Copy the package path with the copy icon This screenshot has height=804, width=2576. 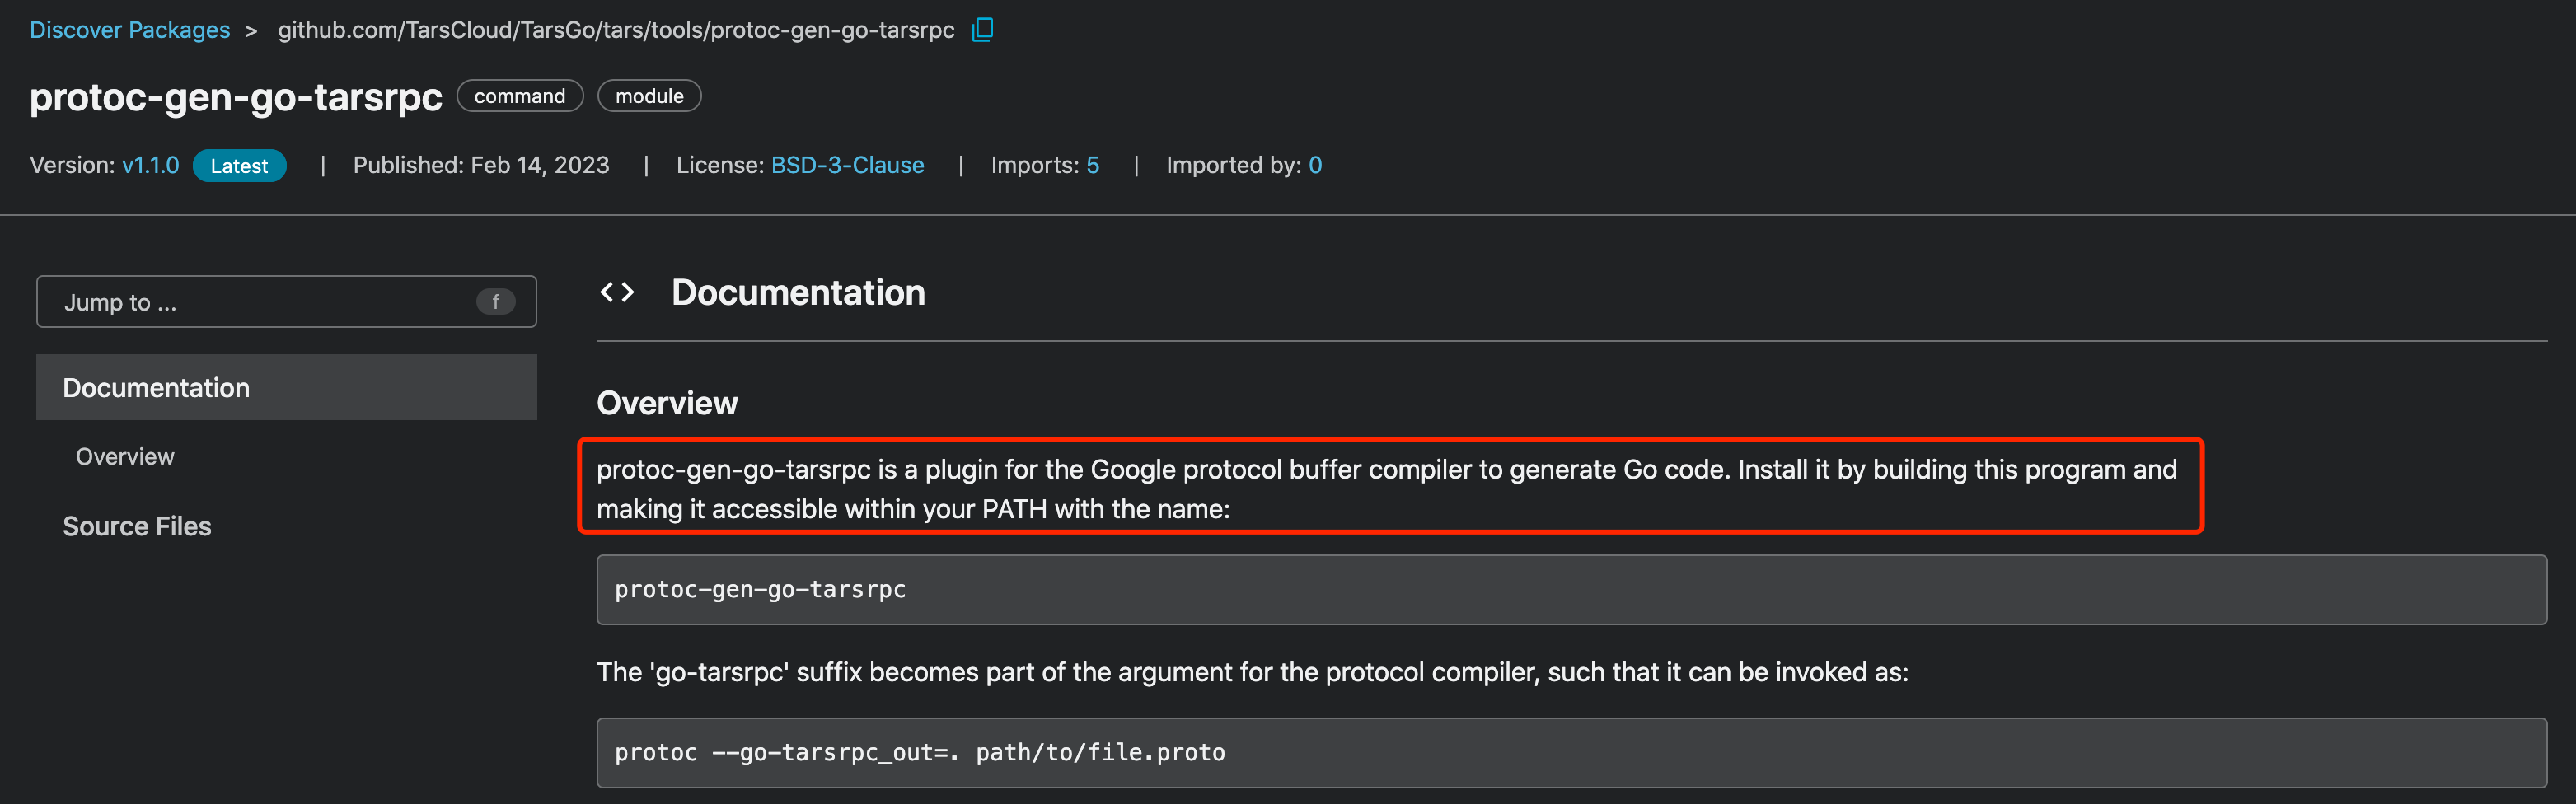coord(982,30)
